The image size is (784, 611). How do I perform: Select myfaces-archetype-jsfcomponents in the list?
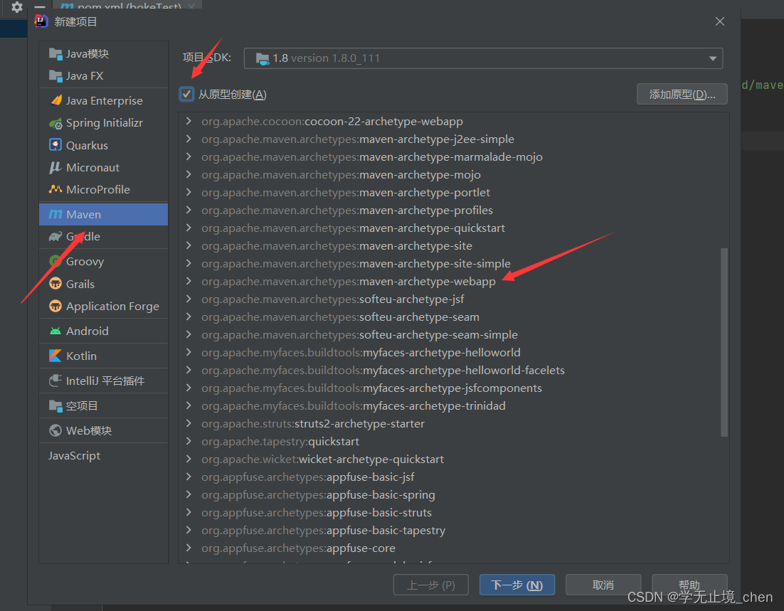coord(371,388)
